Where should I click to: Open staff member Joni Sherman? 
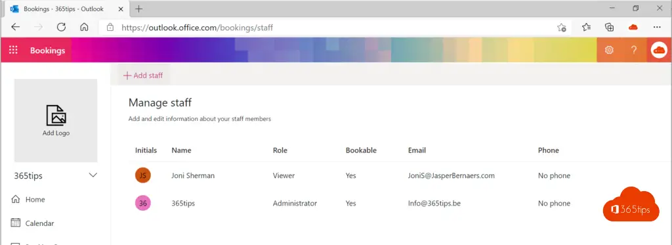click(193, 175)
